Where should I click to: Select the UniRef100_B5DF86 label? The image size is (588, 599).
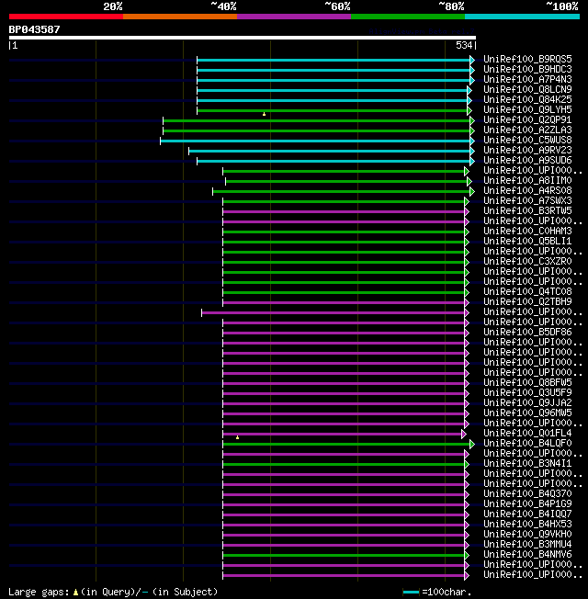tap(527, 332)
